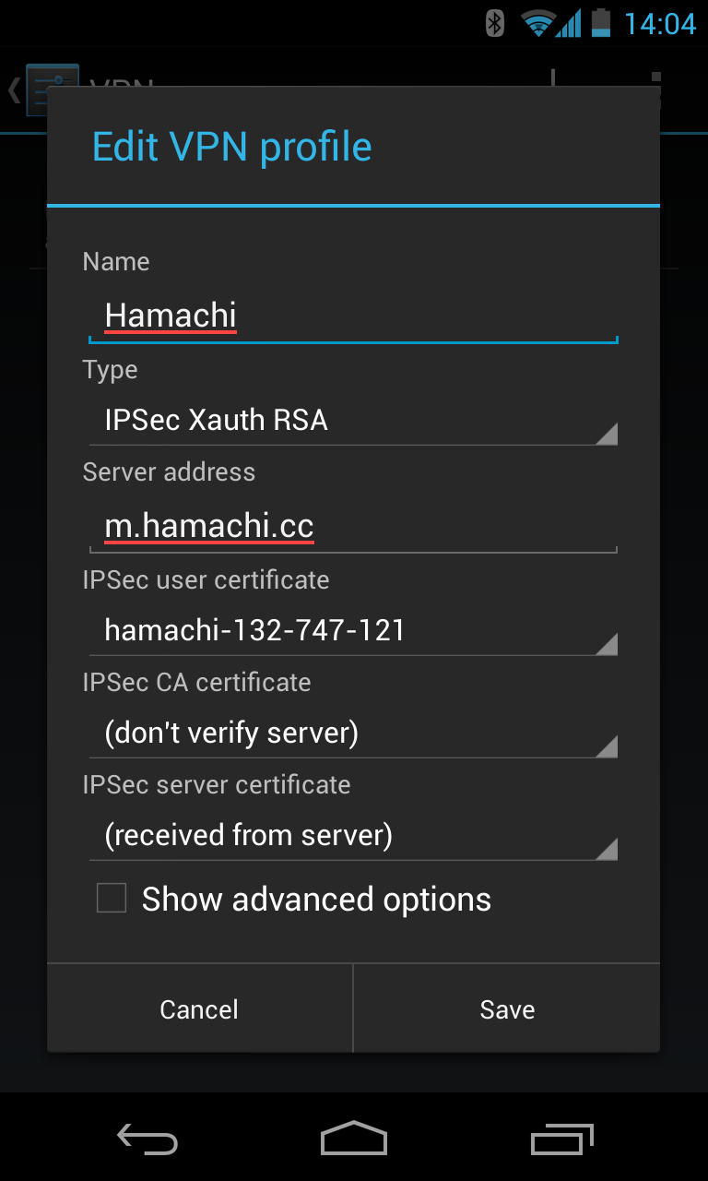The width and height of the screenshot is (708, 1181).
Task: Tap the battery status icon
Action: [x=601, y=22]
